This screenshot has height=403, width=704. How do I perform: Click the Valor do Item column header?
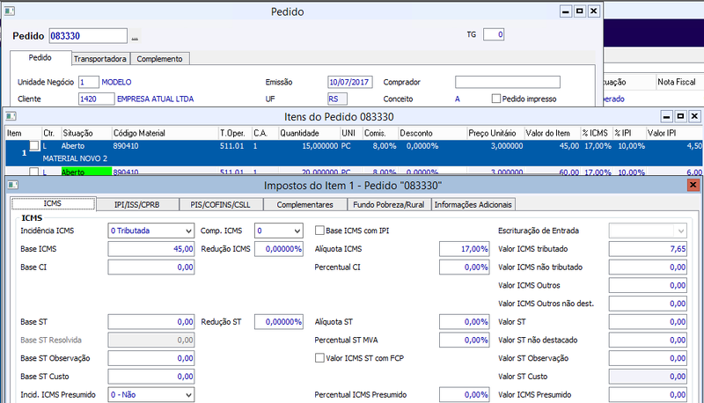(552, 133)
